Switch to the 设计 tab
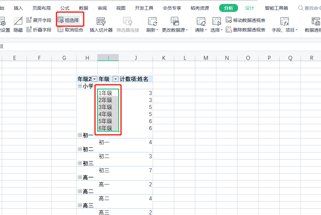The width and height of the screenshot is (321, 215). (x=250, y=8)
